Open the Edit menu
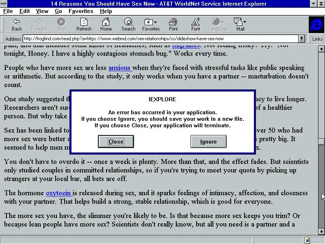The height and width of the screenshot is (244, 325). [x=24, y=11]
